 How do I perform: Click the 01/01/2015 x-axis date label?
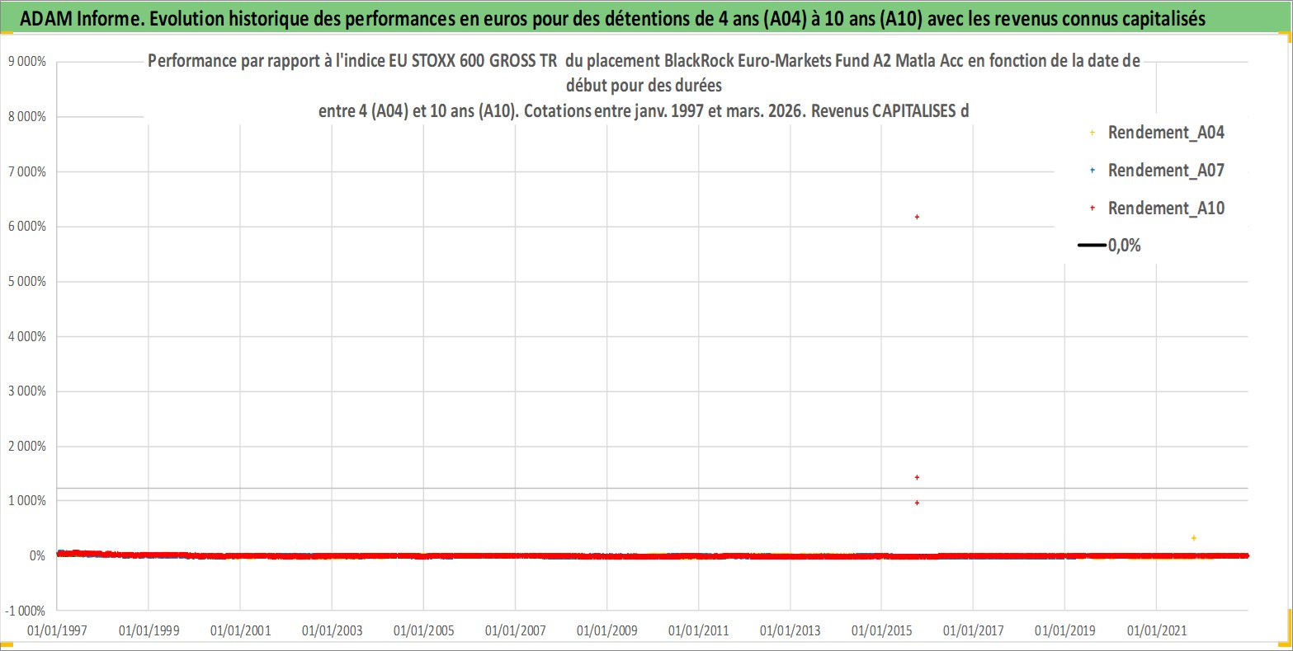(x=881, y=630)
